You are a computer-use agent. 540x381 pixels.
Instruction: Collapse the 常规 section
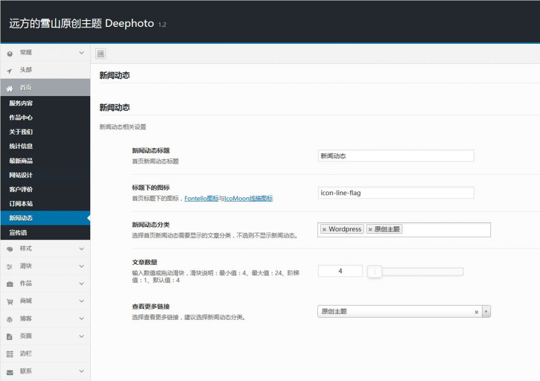click(x=82, y=53)
